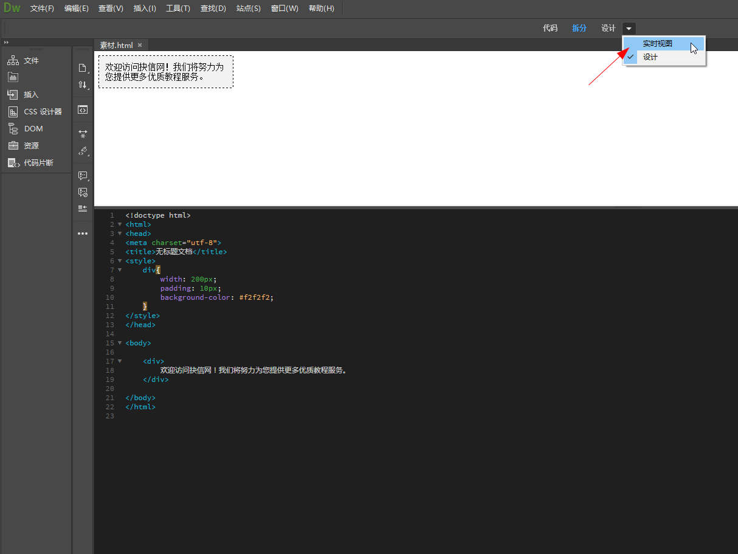
Task: Click the Open Documents page icon
Action: pos(83,68)
